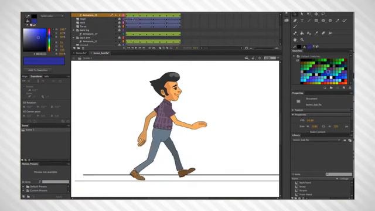Screen dimensions: 375x211
Task: Open the Transform panel tab
Action: pos(36,77)
